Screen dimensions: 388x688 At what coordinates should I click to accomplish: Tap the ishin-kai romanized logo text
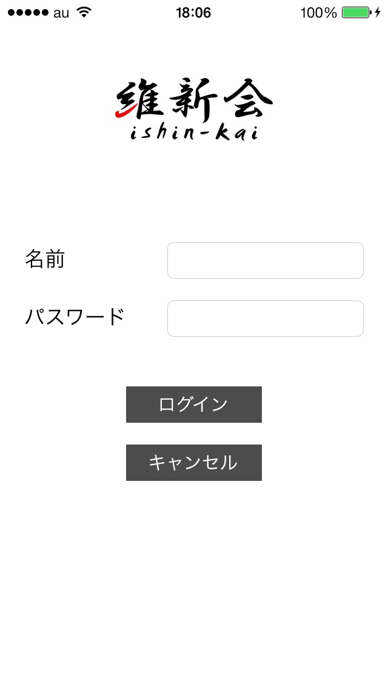click(x=194, y=133)
